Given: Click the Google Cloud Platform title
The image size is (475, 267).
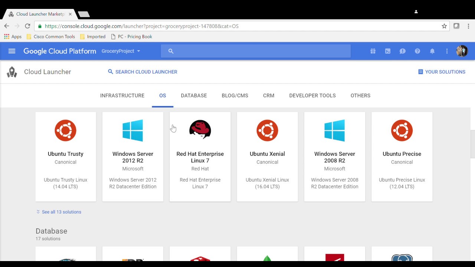Looking at the screenshot, I should (x=60, y=51).
